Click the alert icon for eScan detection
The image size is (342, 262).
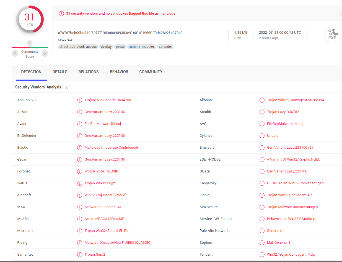click(x=80, y=159)
